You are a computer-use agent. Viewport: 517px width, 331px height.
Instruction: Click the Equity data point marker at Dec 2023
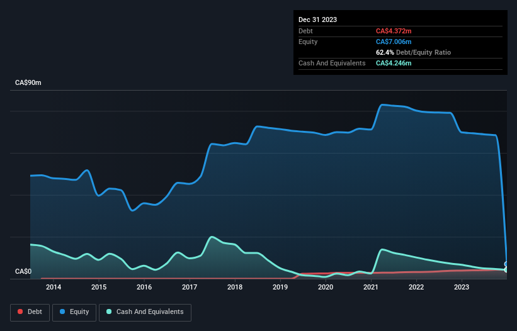click(506, 264)
